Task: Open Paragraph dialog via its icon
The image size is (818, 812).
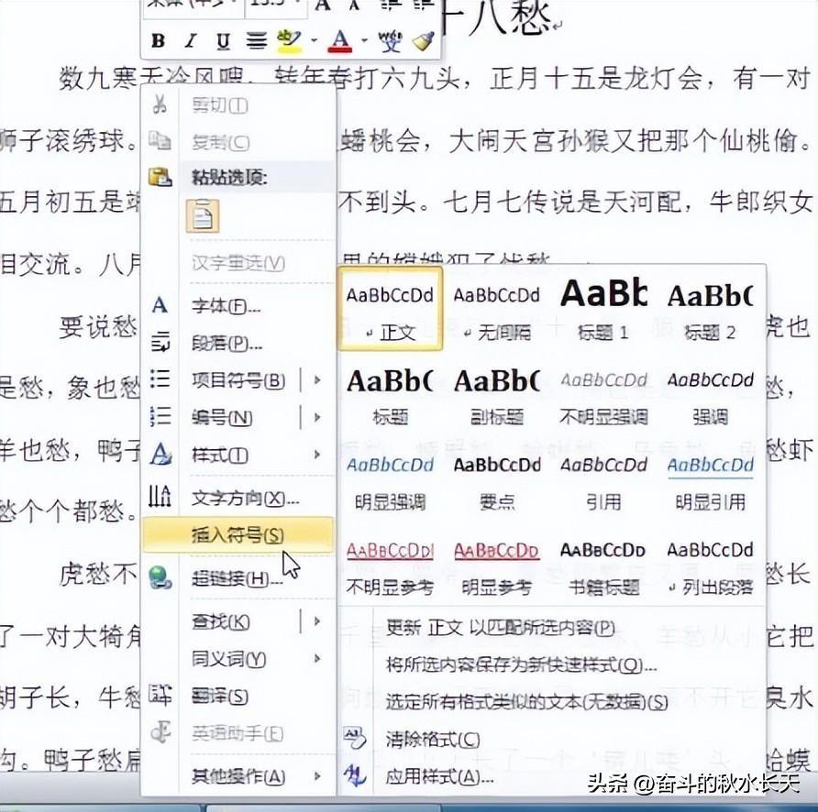Action: 160,343
